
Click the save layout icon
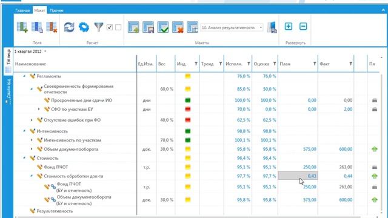[148, 27]
